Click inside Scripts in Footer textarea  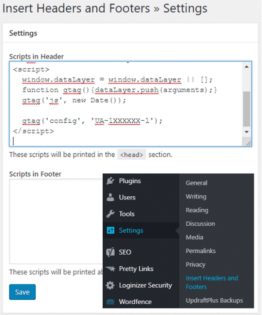click(x=56, y=221)
